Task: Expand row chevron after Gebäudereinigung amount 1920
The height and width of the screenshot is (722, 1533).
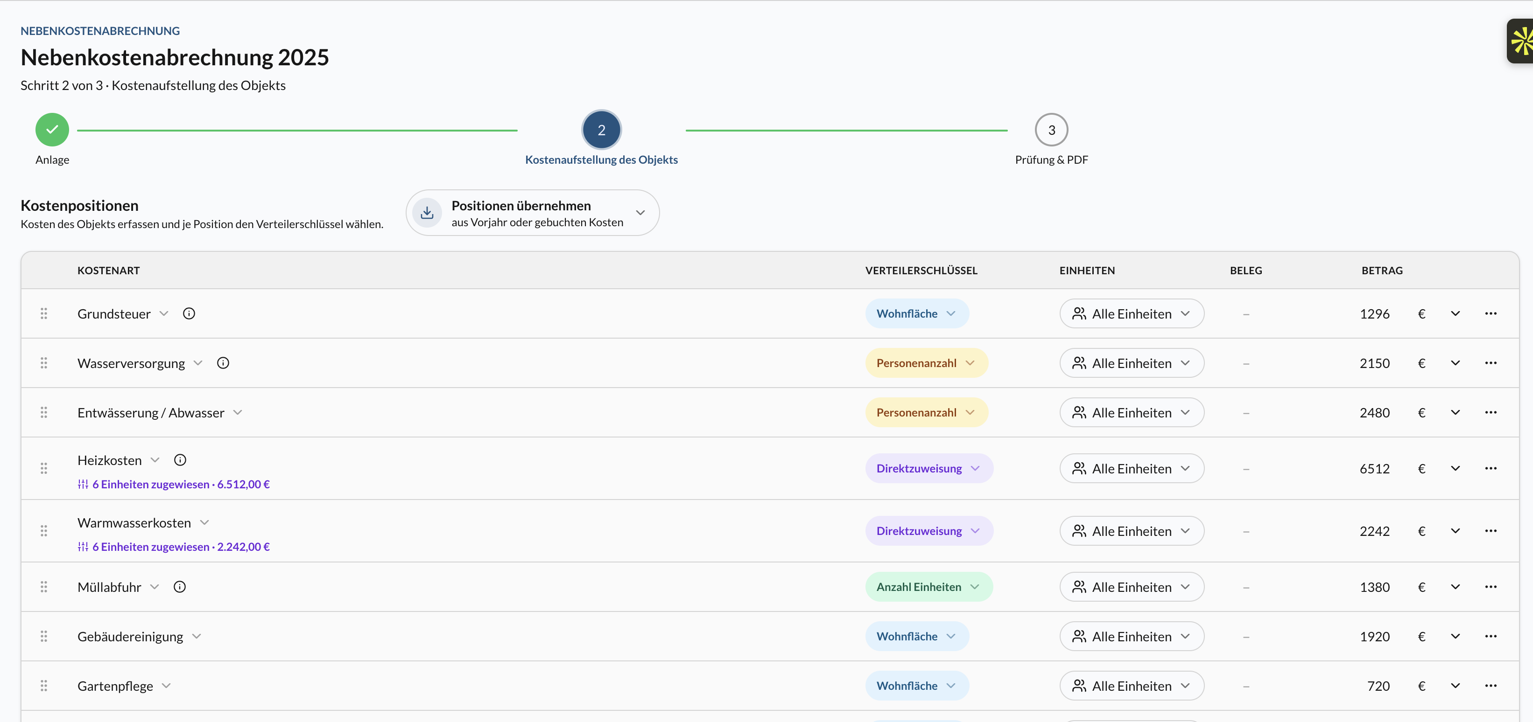Action: point(1455,636)
